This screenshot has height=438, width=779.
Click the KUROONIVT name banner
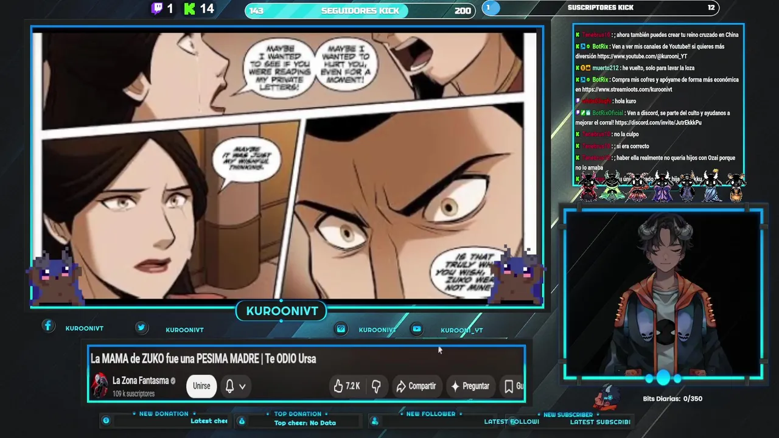point(282,311)
